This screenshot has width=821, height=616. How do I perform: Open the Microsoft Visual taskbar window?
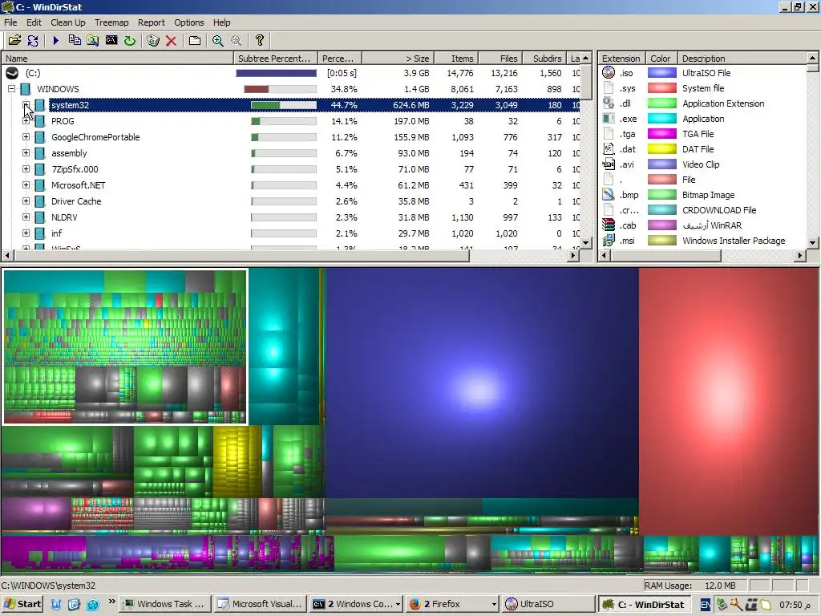click(x=260, y=604)
